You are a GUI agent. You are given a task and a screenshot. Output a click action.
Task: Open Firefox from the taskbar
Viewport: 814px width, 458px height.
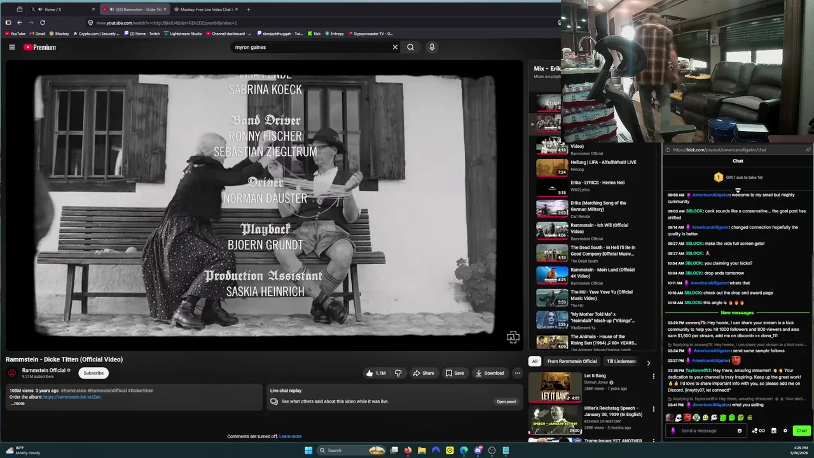(408, 450)
